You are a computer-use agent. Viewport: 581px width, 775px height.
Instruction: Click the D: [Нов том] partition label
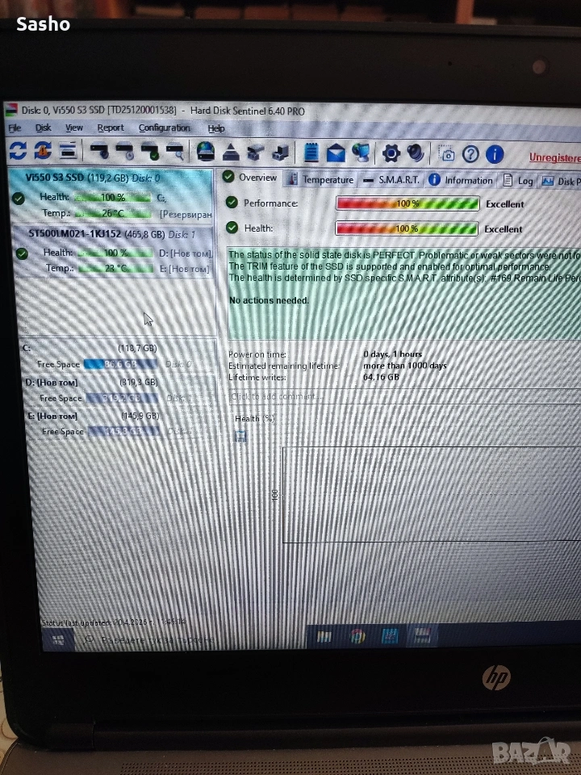pos(52,383)
